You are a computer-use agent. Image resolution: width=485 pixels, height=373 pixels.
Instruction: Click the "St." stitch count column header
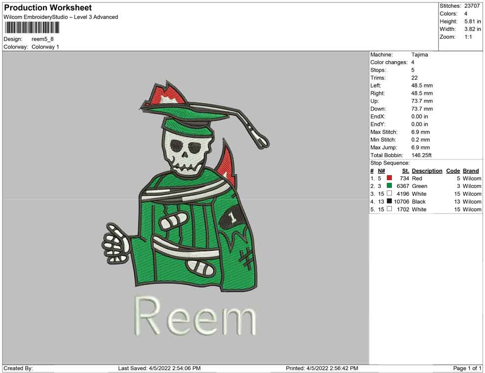click(x=405, y=171)
